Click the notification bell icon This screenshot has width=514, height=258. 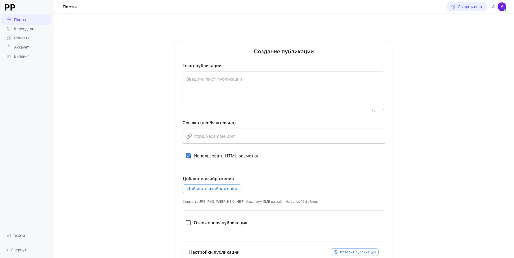[x=494, y=7]
